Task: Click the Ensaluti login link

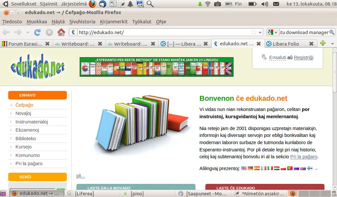Action: (x=277, y=57)
